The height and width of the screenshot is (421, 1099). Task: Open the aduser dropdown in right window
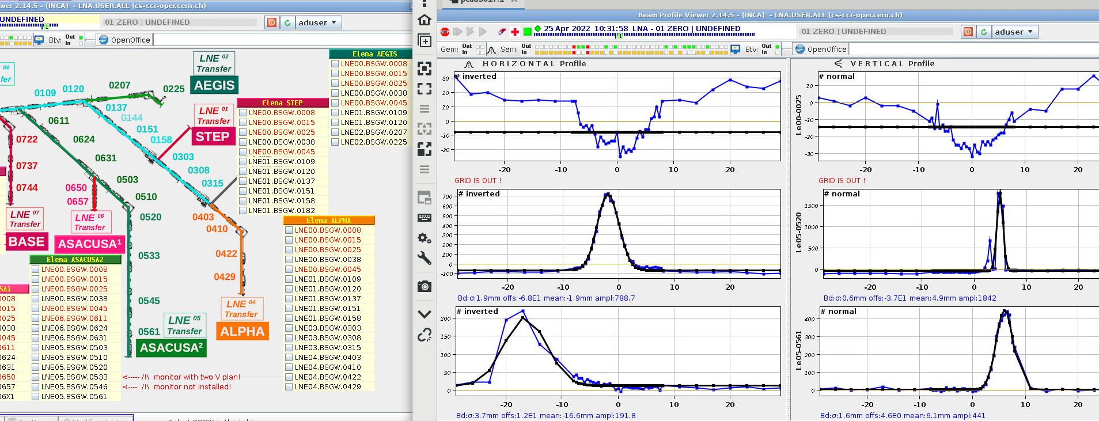pos(1014,32)
